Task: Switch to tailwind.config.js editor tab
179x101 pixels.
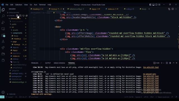Action: pyautogui.click(x=76, y=9)
